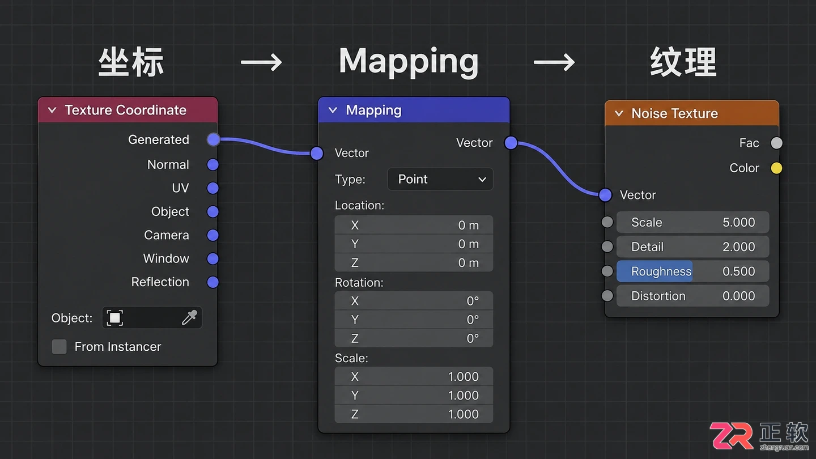Viewport: 816px width, 459px height.
Task: Enable the From Instancer checkbox
Action: [x=59, y=347]
